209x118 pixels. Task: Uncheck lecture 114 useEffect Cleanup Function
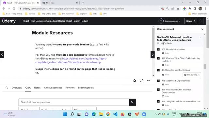point(158,101)
